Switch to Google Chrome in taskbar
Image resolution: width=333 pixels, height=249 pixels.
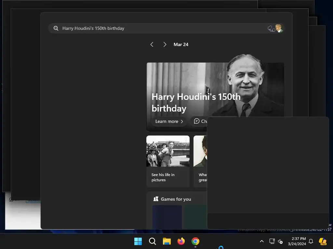(x=195, y=241)
